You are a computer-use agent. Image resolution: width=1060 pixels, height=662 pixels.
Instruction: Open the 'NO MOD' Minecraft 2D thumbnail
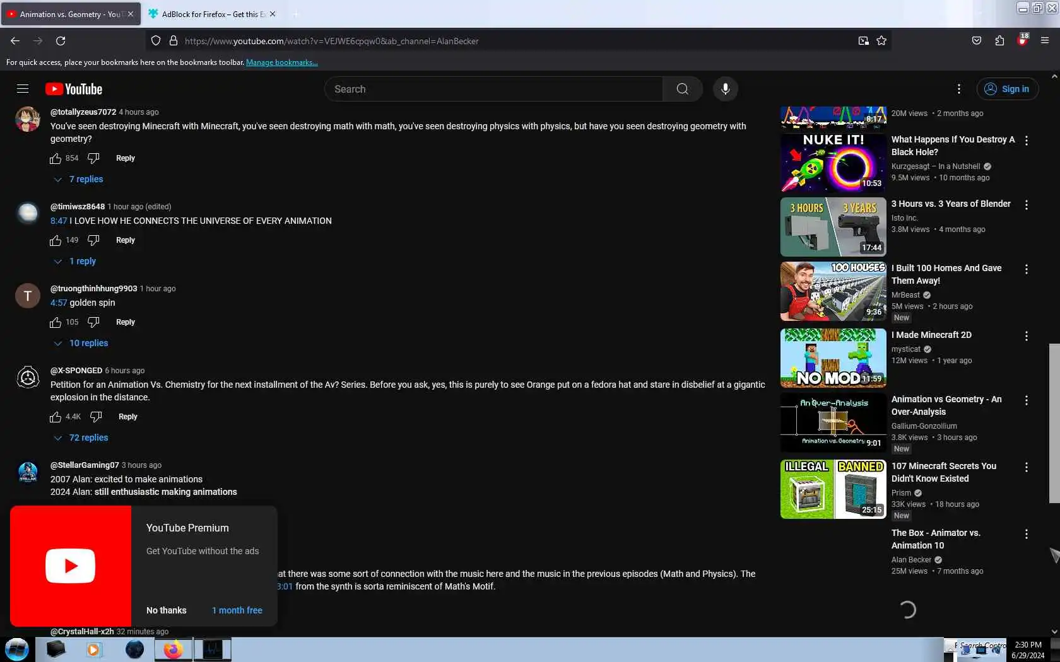833,357
